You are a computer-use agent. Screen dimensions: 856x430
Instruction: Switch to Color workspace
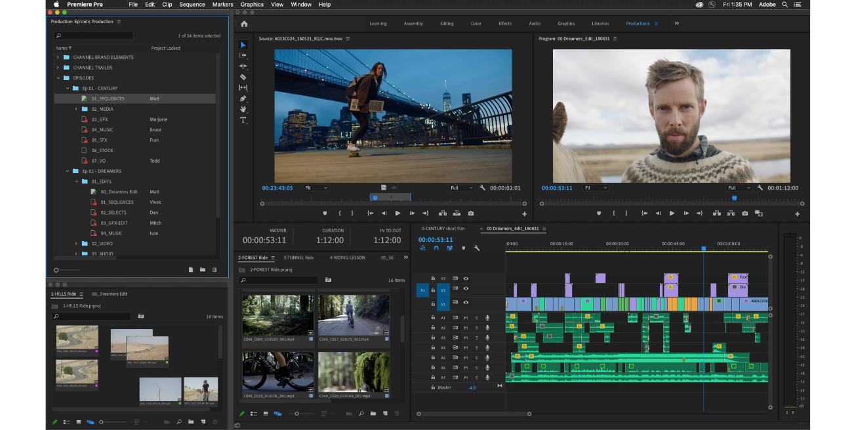coord(476,24)
